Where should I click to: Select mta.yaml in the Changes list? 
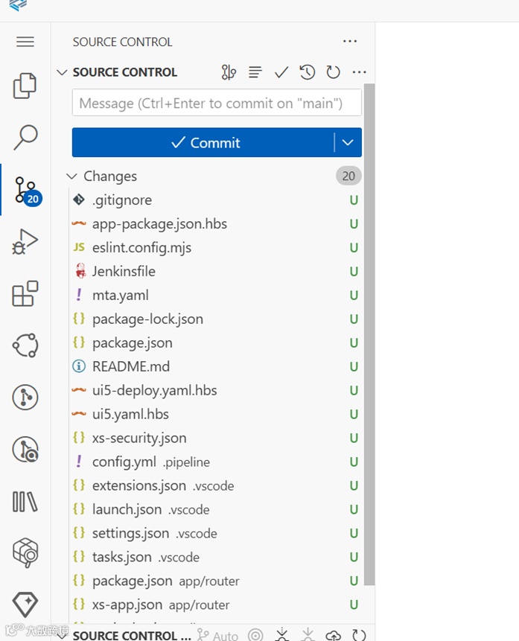point(119,295)
